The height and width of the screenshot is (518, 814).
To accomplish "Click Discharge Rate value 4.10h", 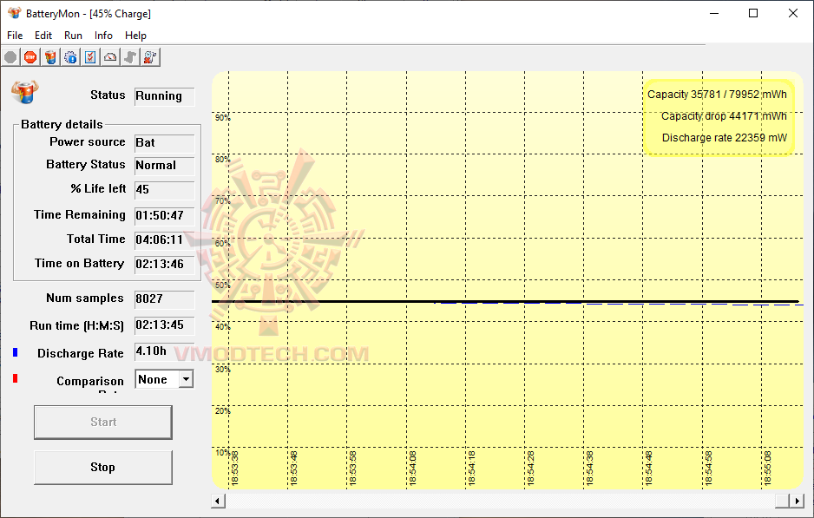I will (x=165, y=351).
